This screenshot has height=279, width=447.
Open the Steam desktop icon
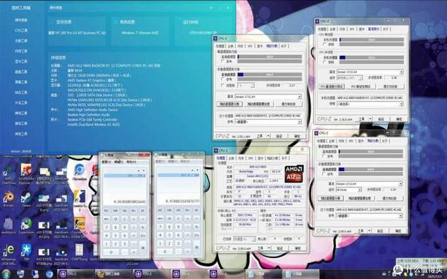[27, 198]
